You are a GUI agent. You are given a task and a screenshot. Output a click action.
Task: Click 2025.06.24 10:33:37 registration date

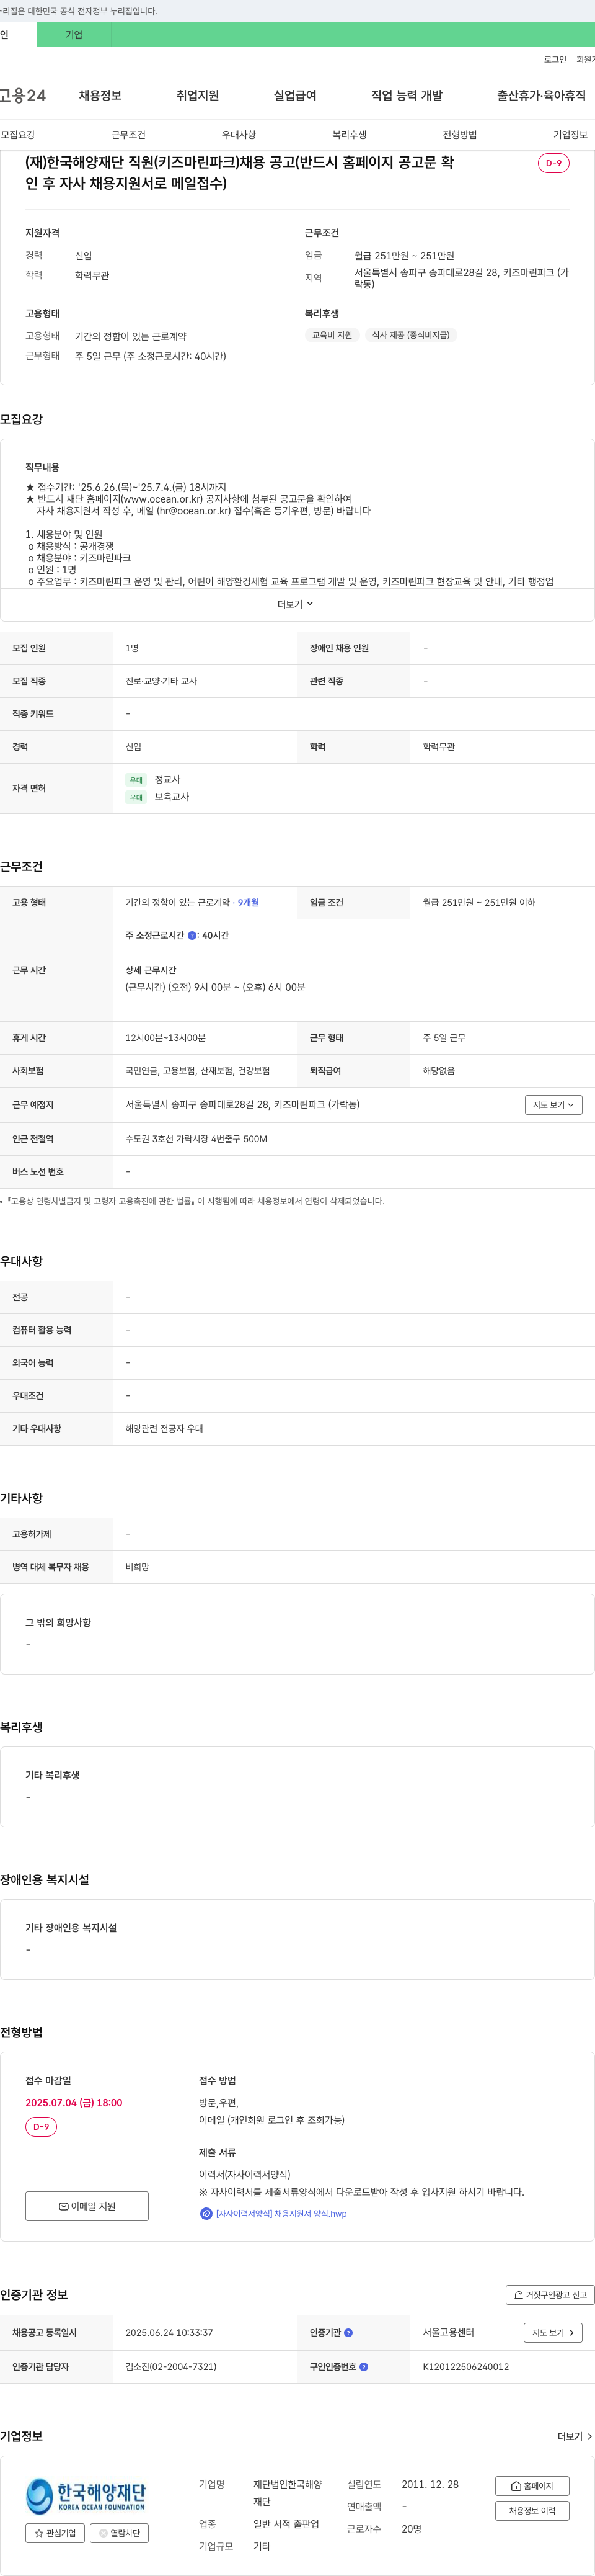(x=169, y=2333)
